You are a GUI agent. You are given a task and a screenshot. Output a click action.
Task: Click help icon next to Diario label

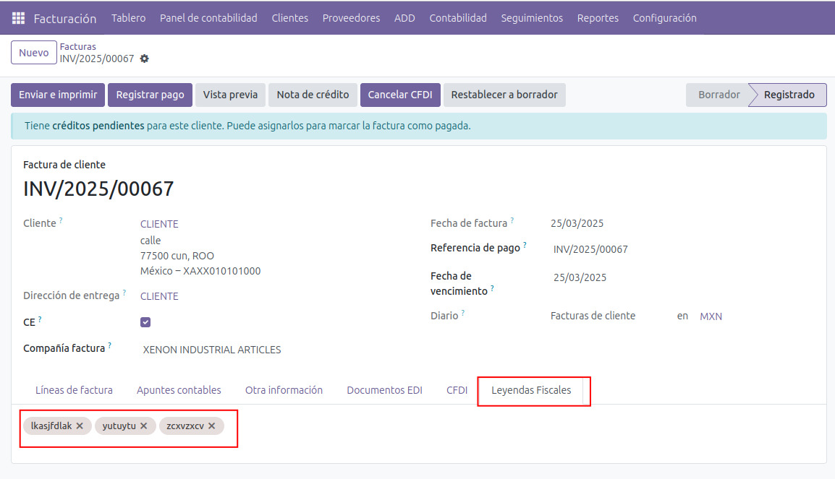point(463,313)
